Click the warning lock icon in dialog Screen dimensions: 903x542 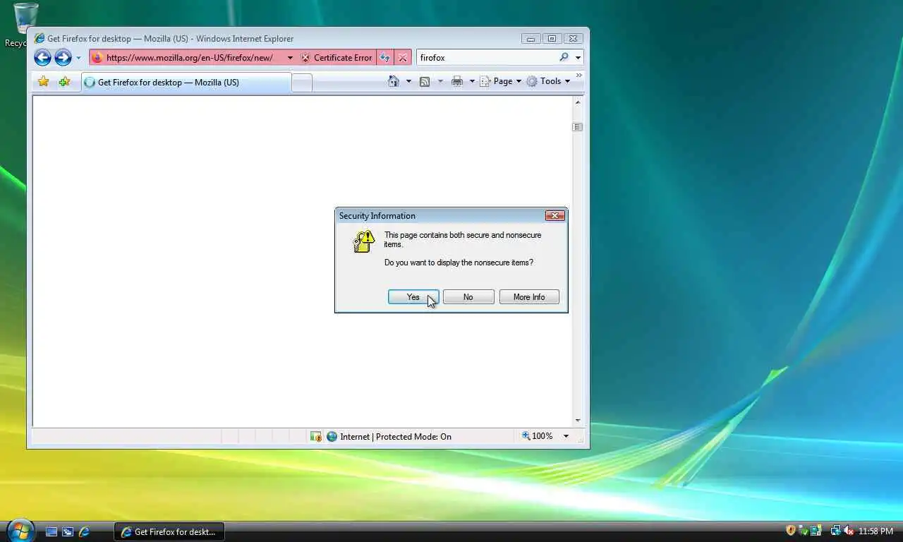[x=363, y=241]
